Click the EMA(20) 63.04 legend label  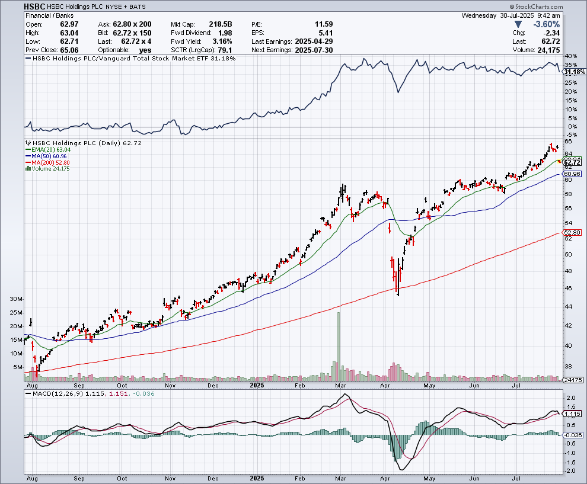[51, 150]
